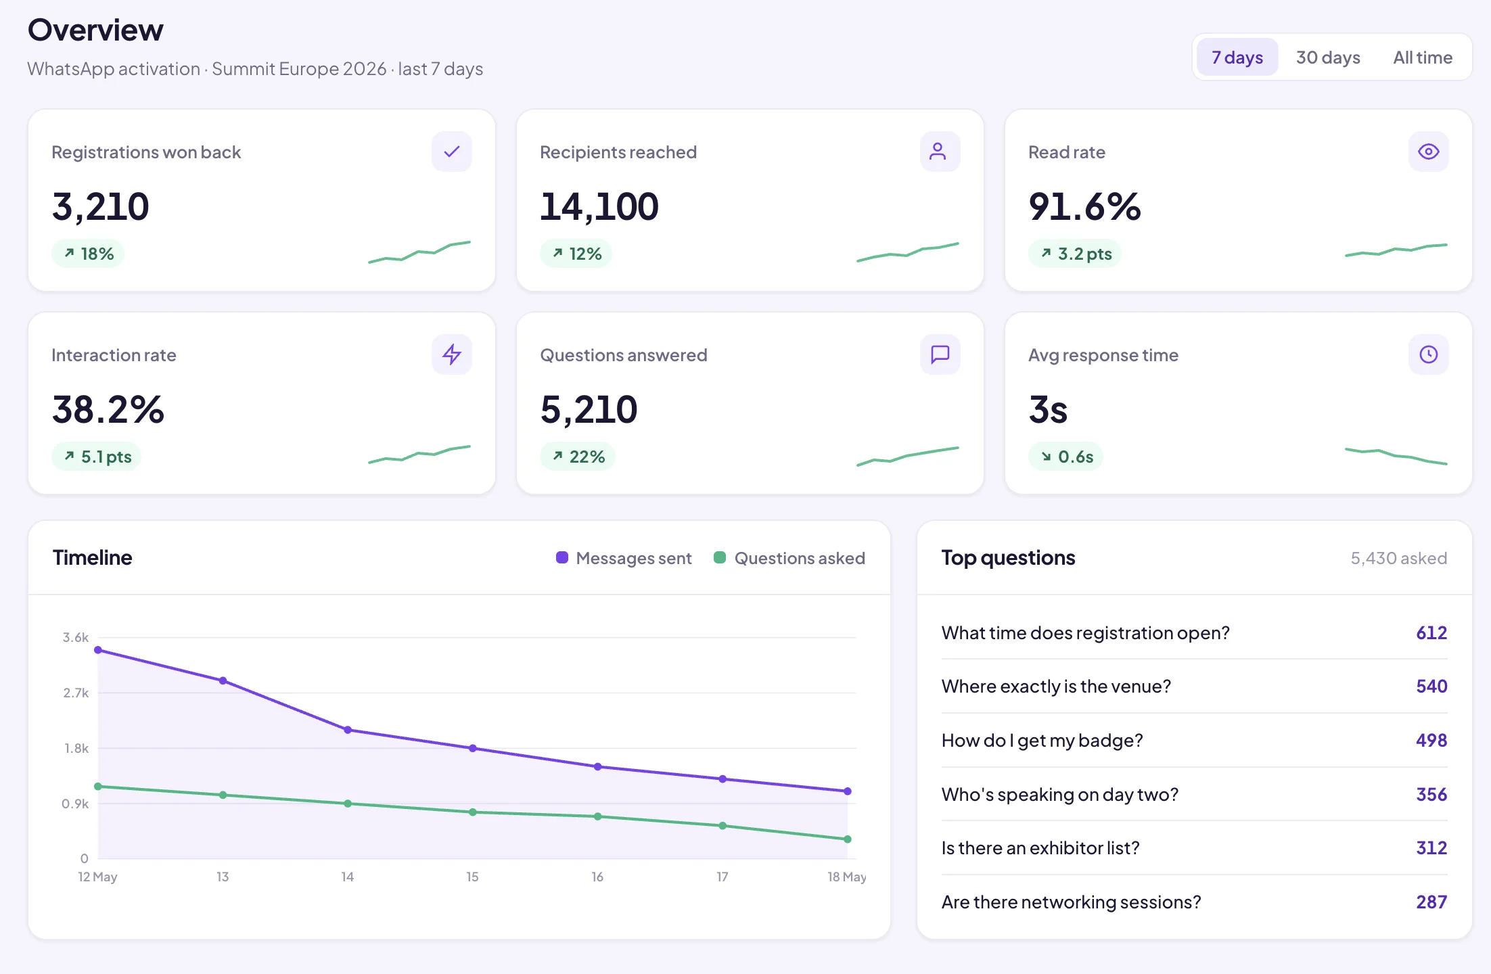1491x974 pixels.
Task: Click Messages sent data point on 14
Action: pos(348,730)
